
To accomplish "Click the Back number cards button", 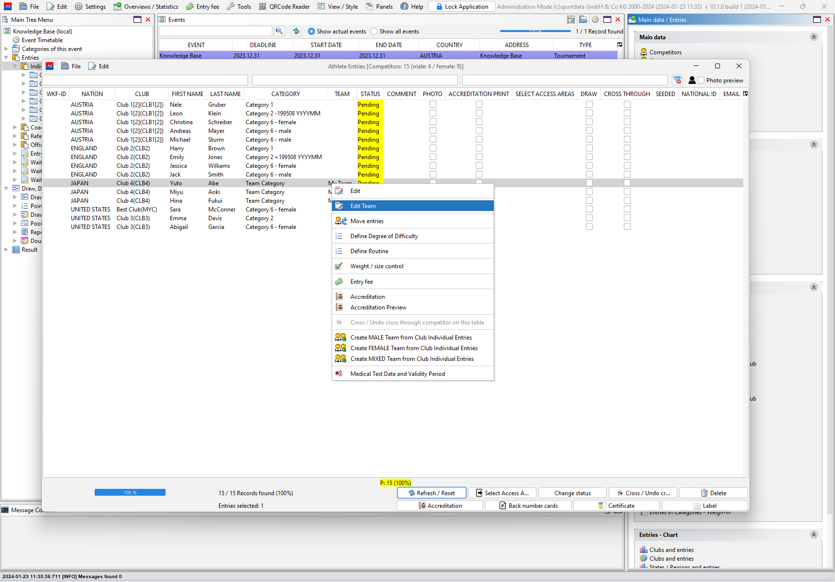I will [528, 505].
